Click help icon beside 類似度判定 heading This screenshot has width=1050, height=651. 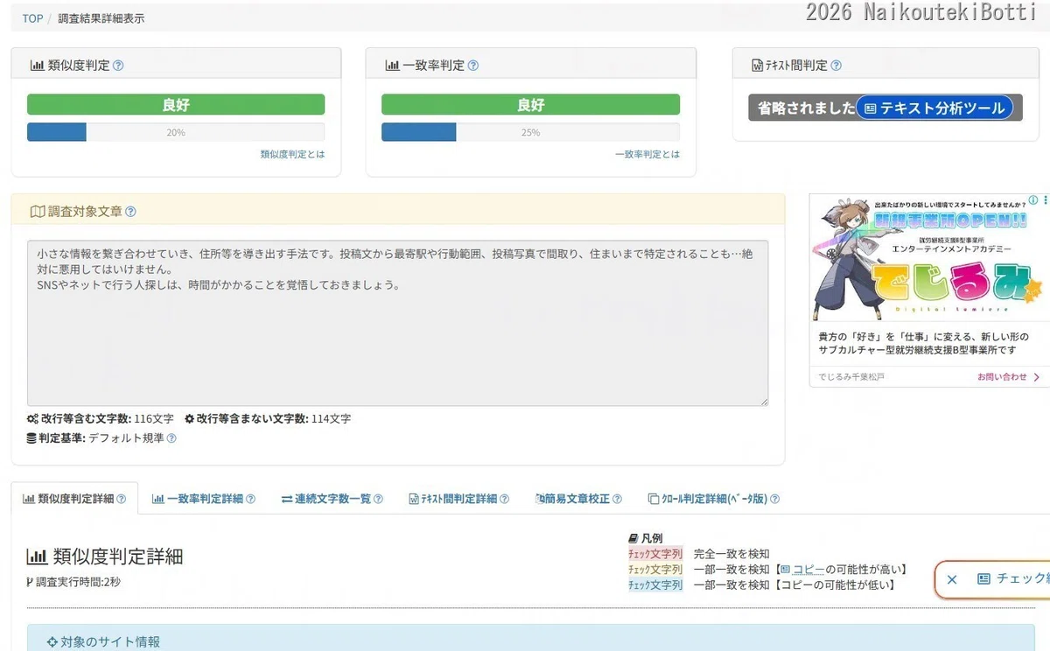pyautogui.click(x=118, y=66)
